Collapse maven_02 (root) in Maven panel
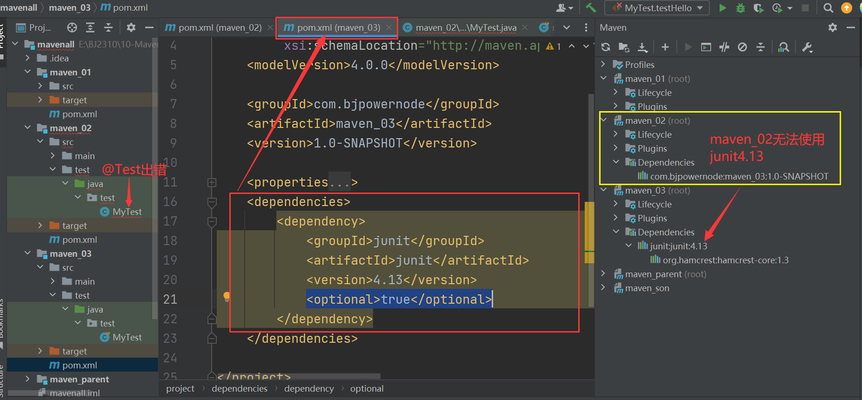Viewport: 862px width, 400px height. (x=603, y=120)
